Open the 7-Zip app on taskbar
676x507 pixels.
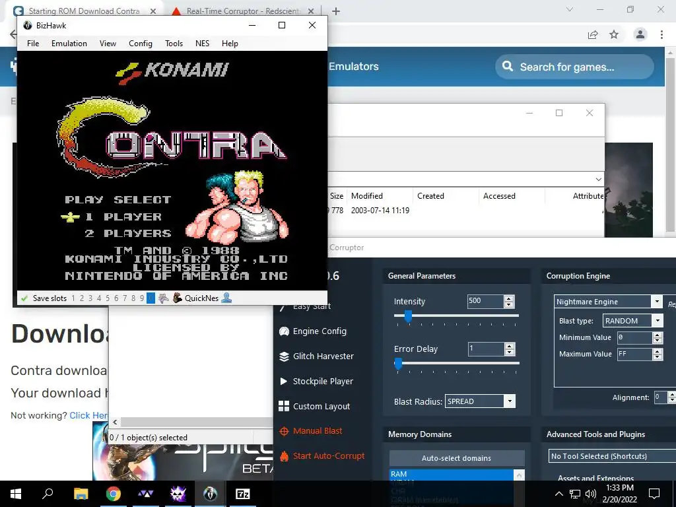243,494
